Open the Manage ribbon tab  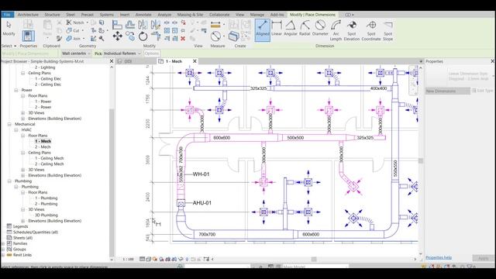click(x=257, y=15)
